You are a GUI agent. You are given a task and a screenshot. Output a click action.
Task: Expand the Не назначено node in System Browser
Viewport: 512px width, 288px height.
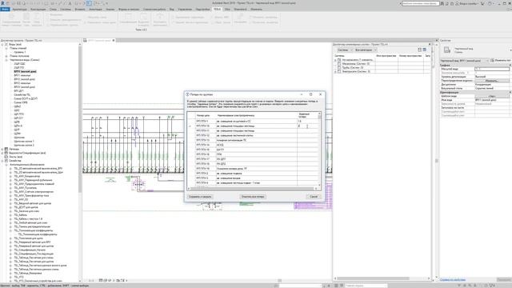pos(335,61)
